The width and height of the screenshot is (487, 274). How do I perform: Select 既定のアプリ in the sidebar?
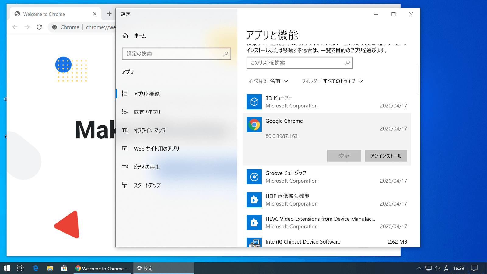pos(147,112)
